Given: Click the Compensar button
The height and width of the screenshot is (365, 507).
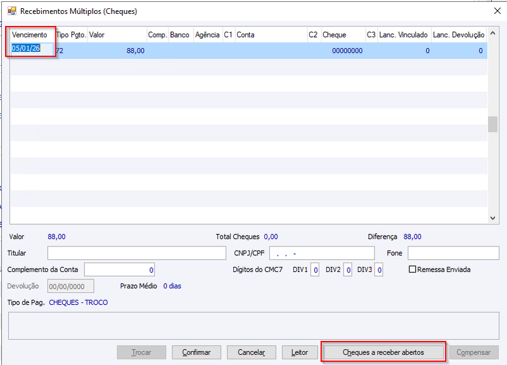Looking at the screenshot, I should pos(473,352).
